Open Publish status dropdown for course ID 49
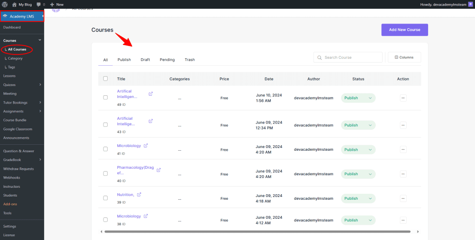This screenshot has height=240, width=475. click(358, 98)
